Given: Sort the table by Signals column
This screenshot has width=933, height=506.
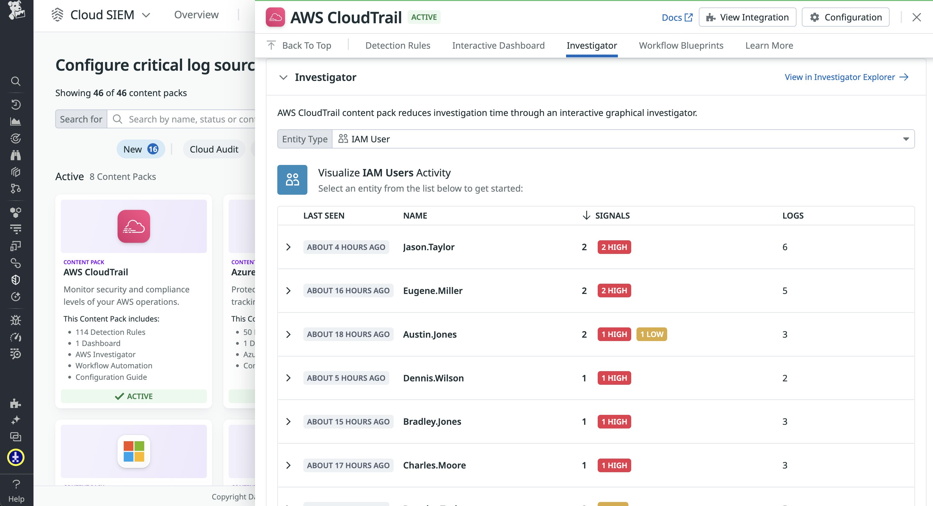Looking at the screenshot, I should click(x=612, y=216).
